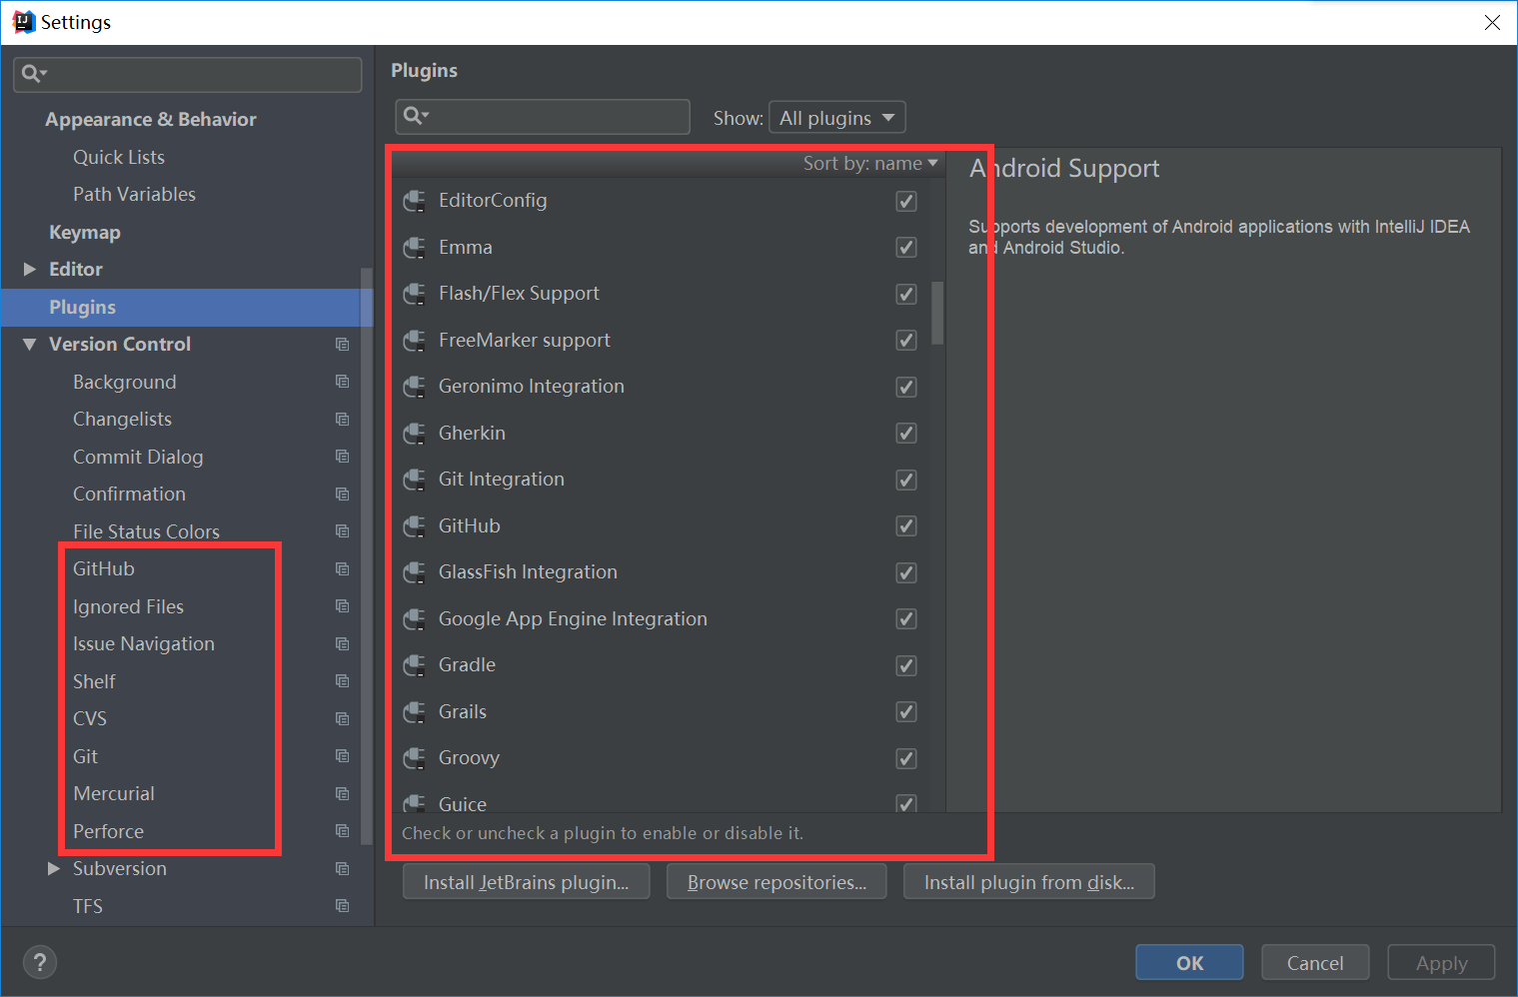The width and height of the screenshot is (1518, 997).
Task: Focus the settings search field
Action: pos(188,74)
